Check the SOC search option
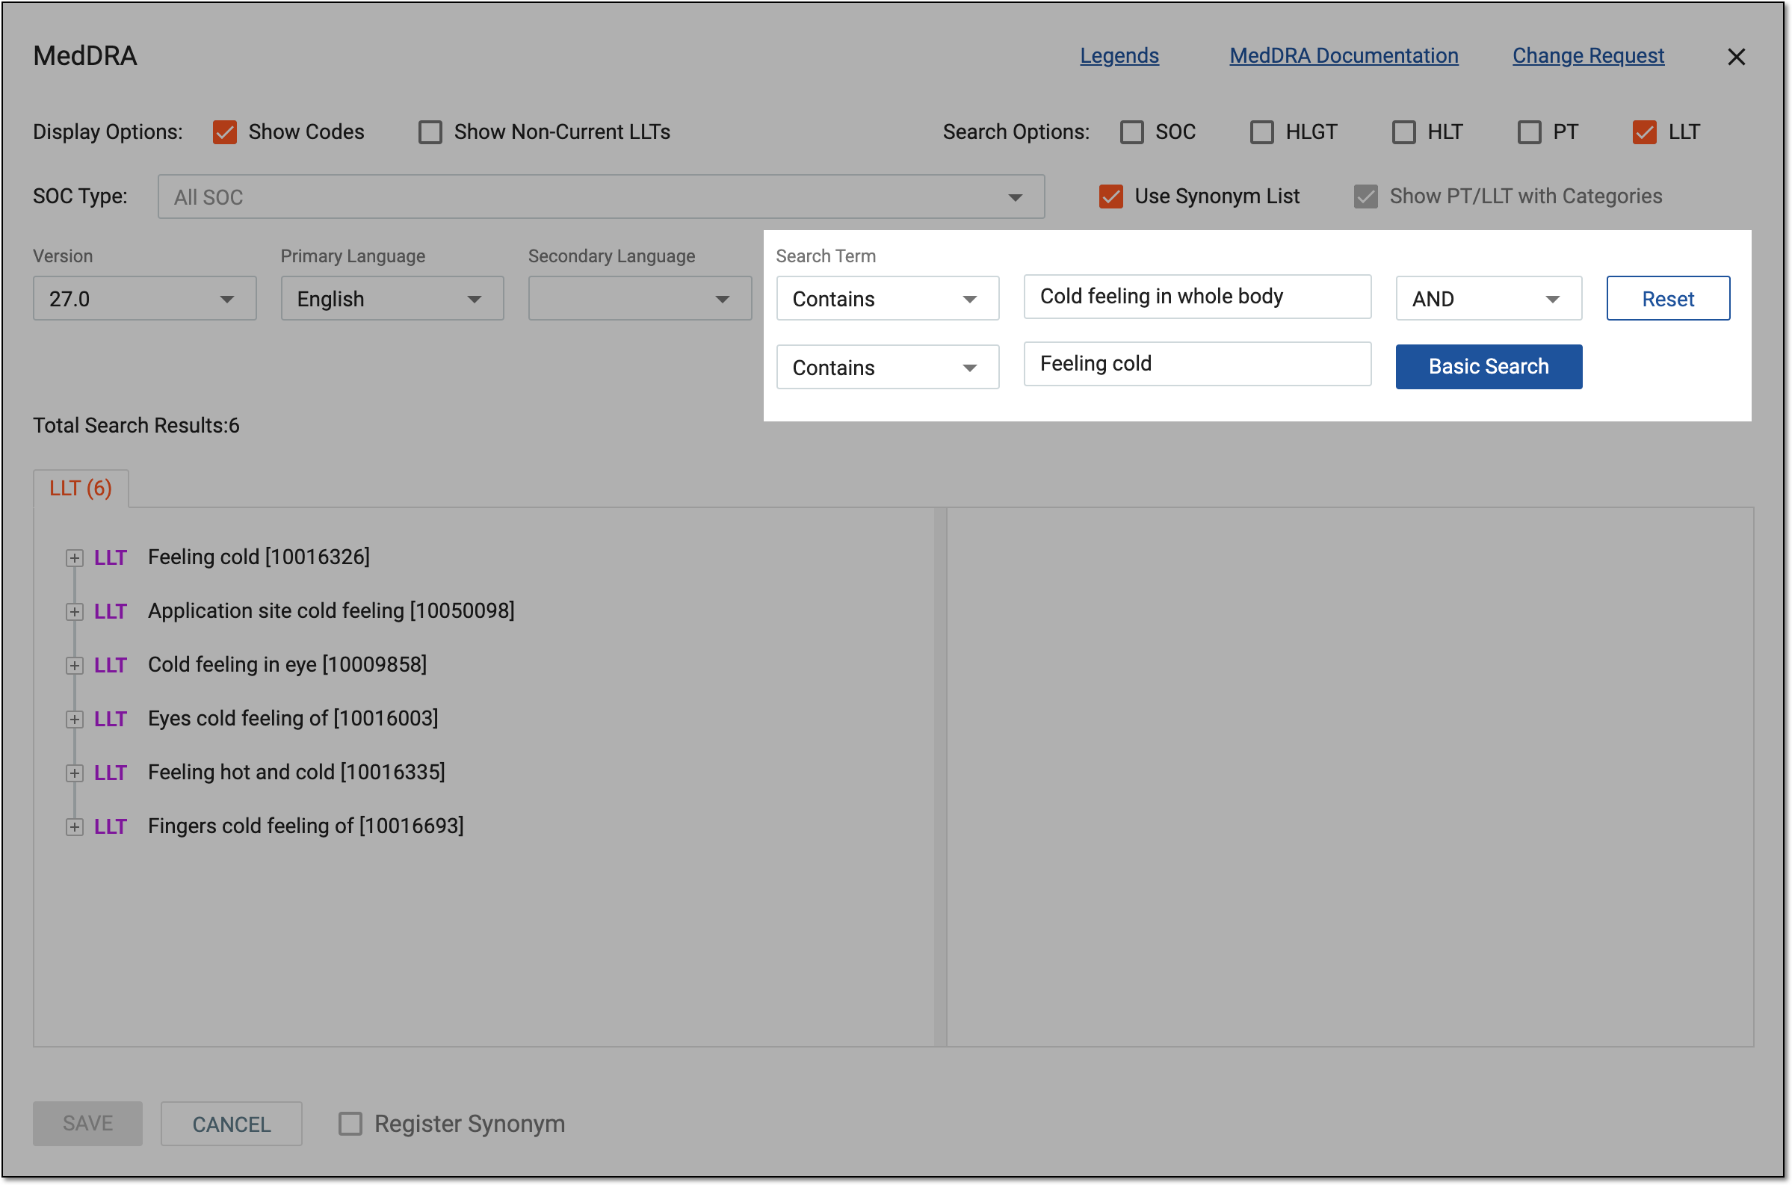Screen dimensions: 1792x1185 1131,132
